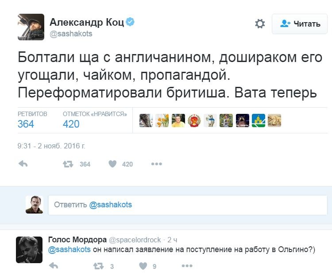Reply to Голос Мордора's comment

coord(53,266)
